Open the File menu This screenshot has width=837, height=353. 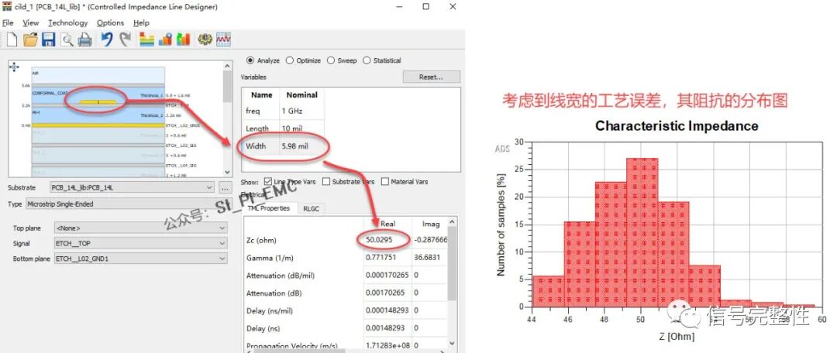click(x=8, y=23)
